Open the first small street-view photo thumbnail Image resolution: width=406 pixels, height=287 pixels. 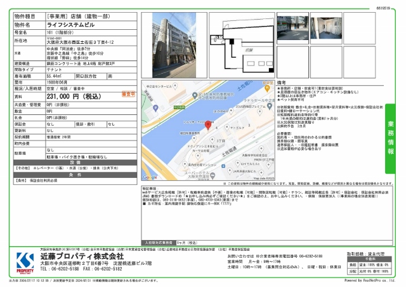click(x=292, y=28)
